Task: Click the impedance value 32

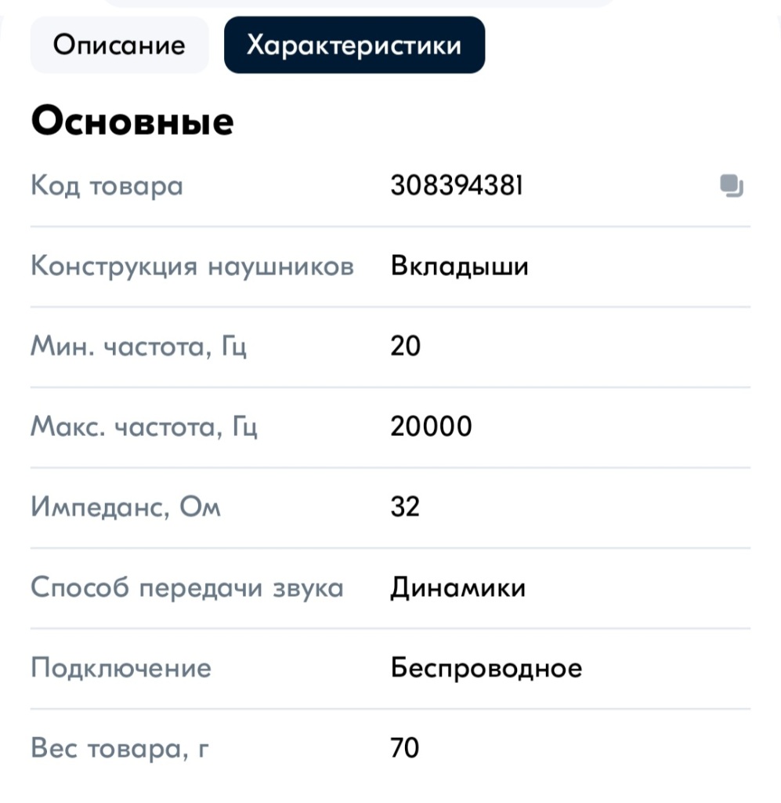Action: click(x=405, y=507)
